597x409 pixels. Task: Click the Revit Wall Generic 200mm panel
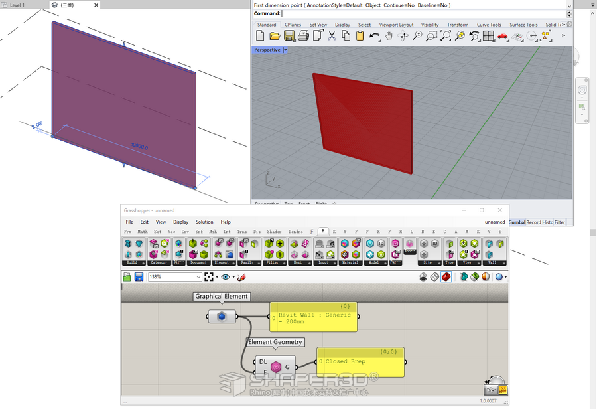click(x=314, y=317)
